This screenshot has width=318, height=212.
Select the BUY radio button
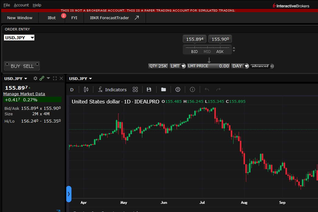pos(7,64)
